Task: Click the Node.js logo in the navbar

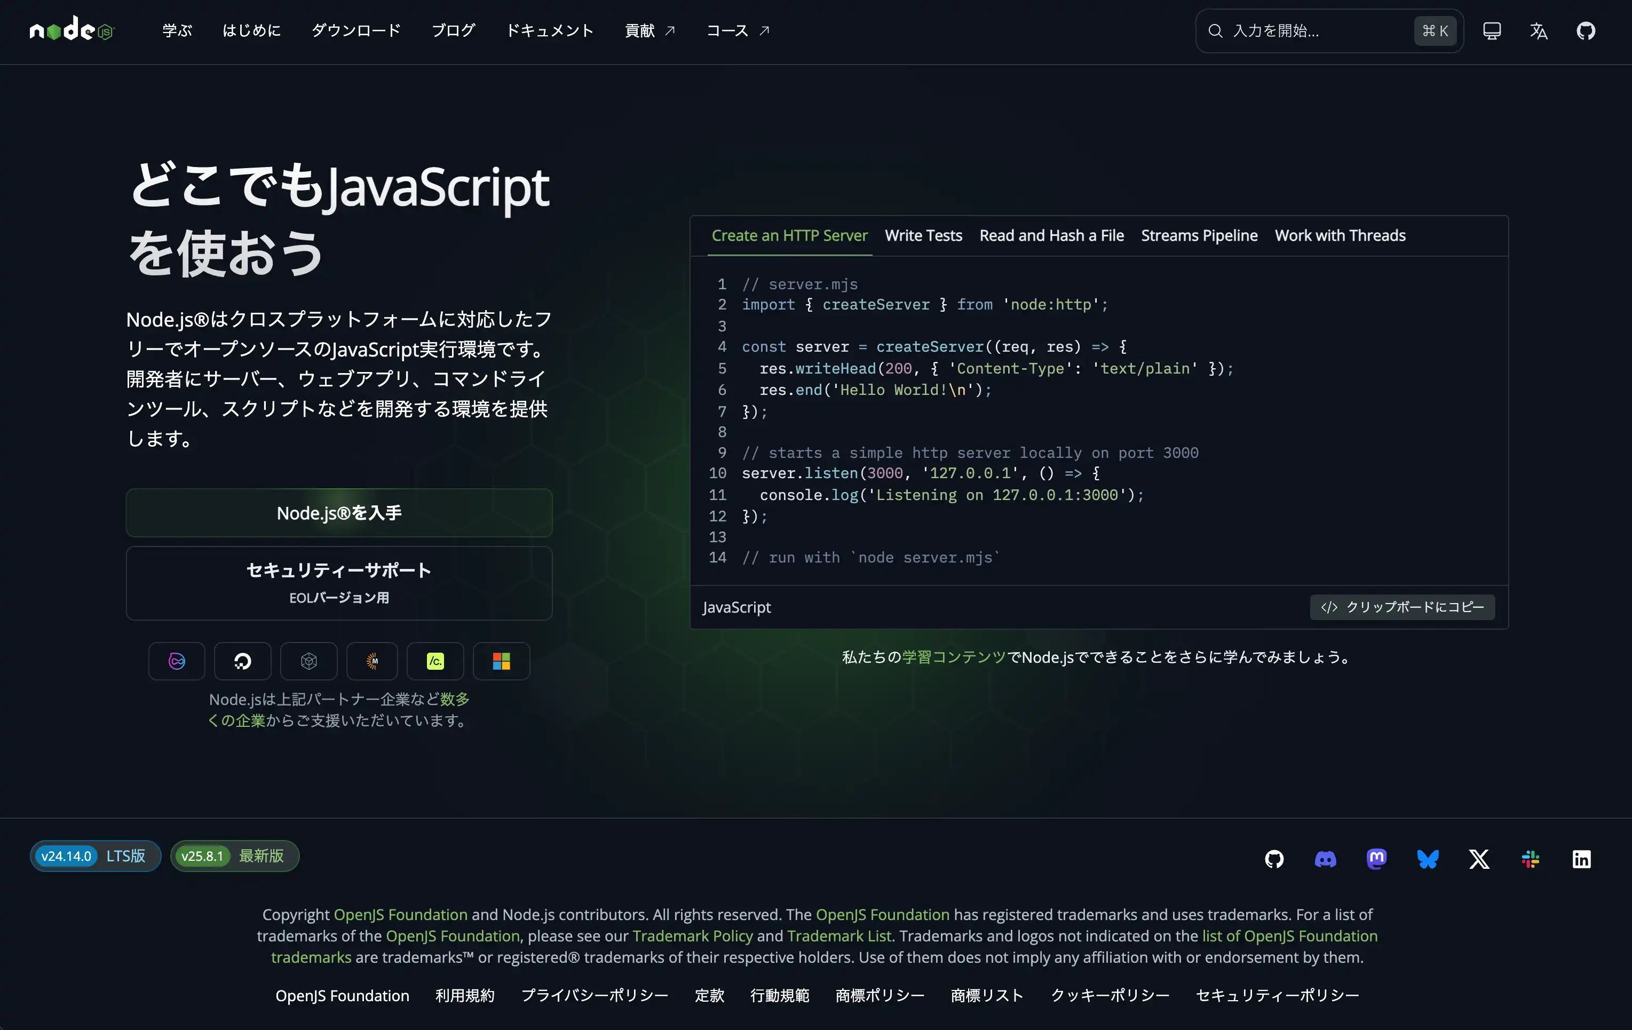Action: click(x=71, y=30)
